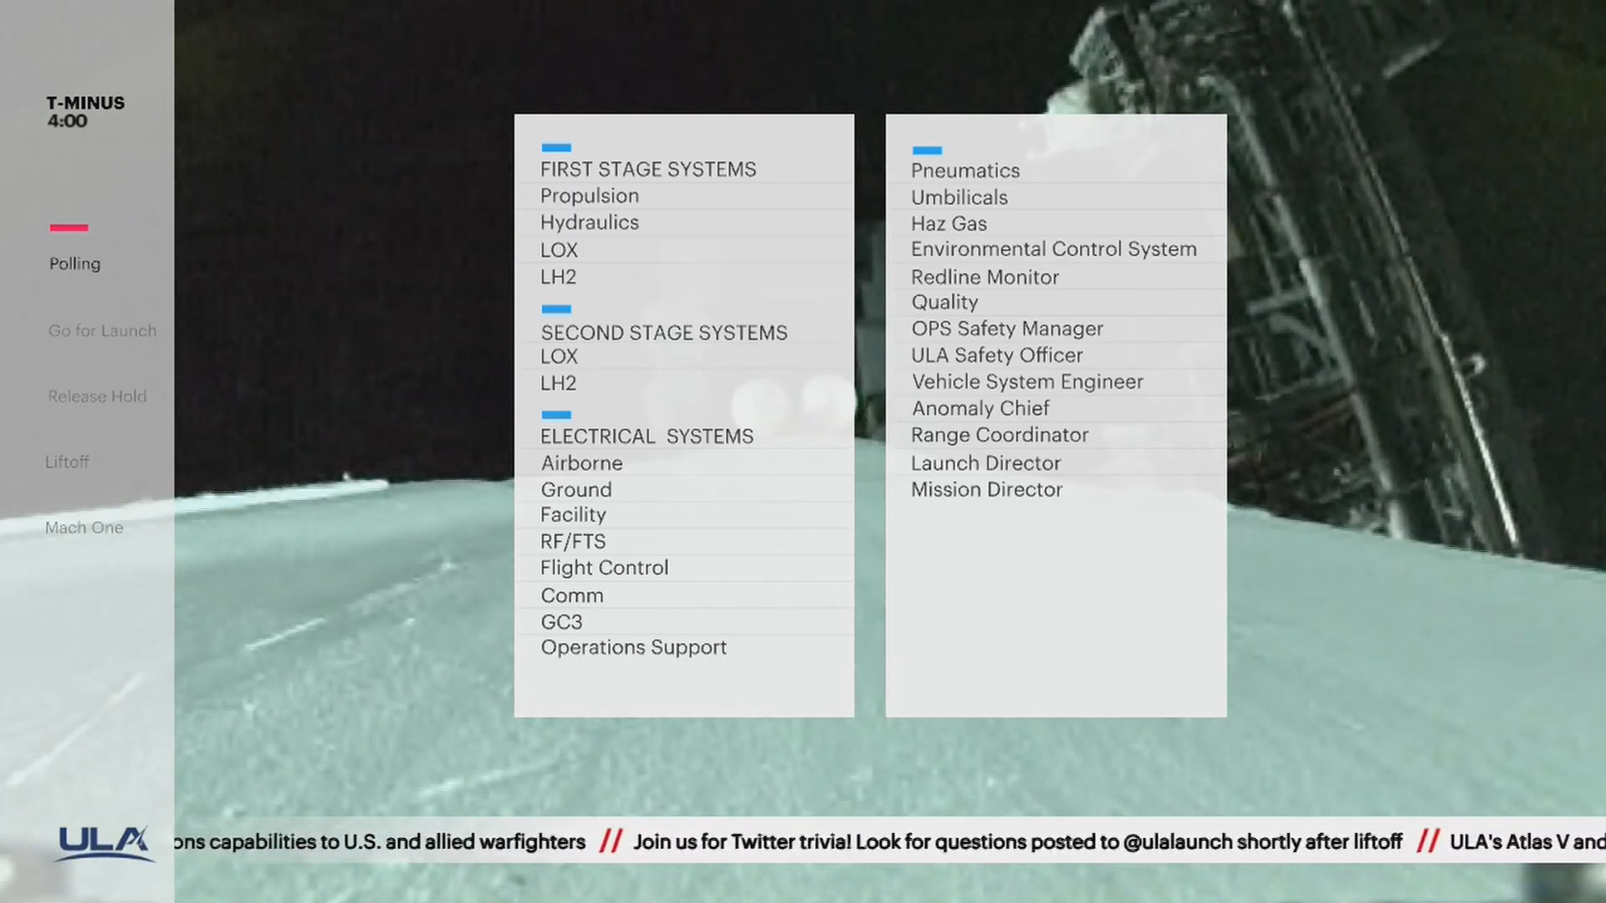
Task: Select the Liftoff timeline step
Action: click(67, 462)
